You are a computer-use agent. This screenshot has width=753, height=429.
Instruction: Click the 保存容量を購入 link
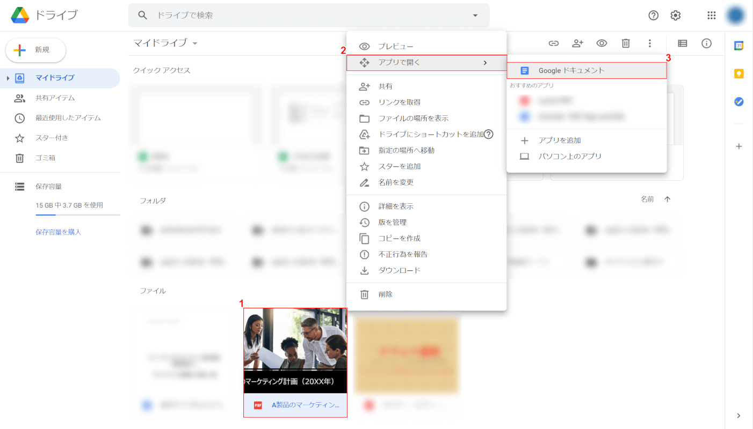[58, 232]
